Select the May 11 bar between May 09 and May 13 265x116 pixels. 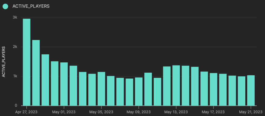[x=158, y=92]
